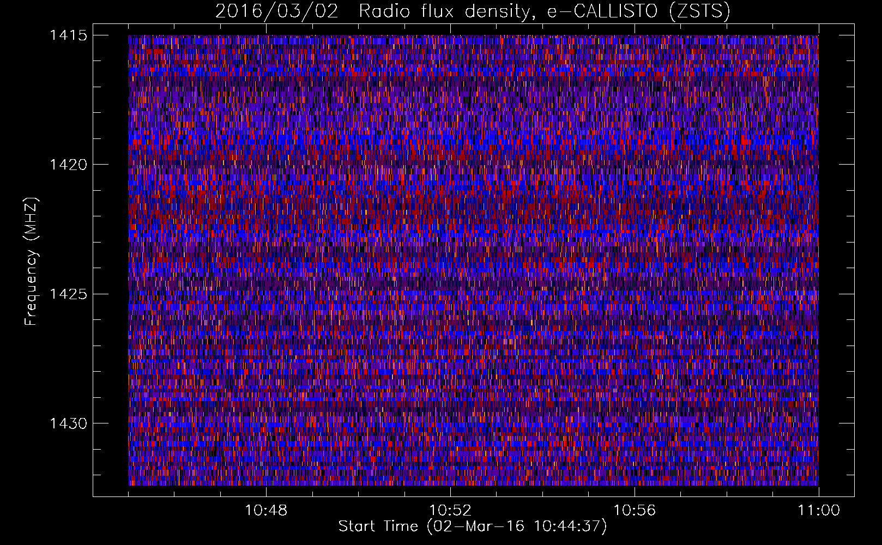Click the 1430 frequency tick label
Screen dimensions: 882x545
click(68, 423)
